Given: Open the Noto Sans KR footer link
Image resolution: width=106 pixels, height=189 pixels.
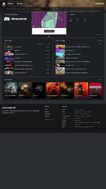Looking at the screenshot, I should click(88, 112).
